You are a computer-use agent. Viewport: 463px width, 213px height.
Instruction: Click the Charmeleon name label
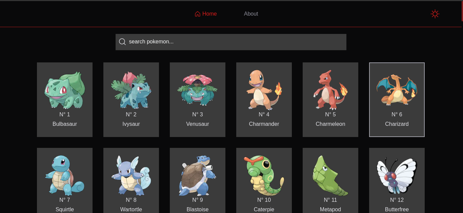(330, 124)
